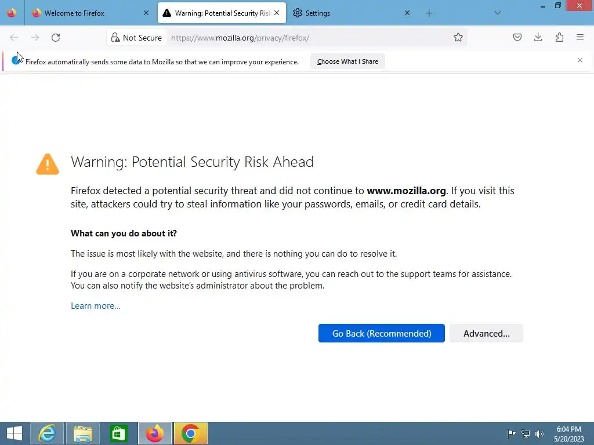
Task: Click bold www.mozilla.org text in warning
Action: point(406,191)
